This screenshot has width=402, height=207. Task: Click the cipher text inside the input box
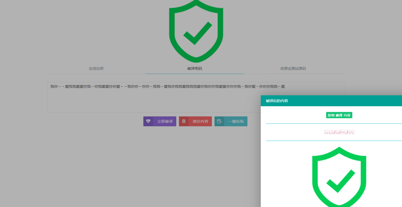coord(167,86)
